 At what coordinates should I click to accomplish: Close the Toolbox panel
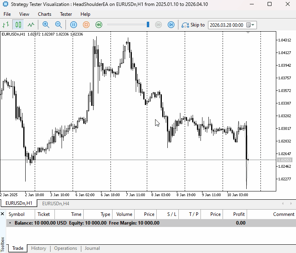(x=2, y=214)
